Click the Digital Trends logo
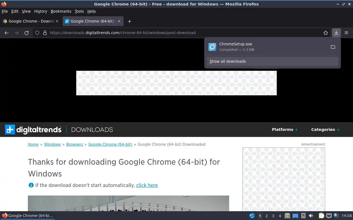The height and width of the screenshot is (220, 353). [x=33, y=130]
